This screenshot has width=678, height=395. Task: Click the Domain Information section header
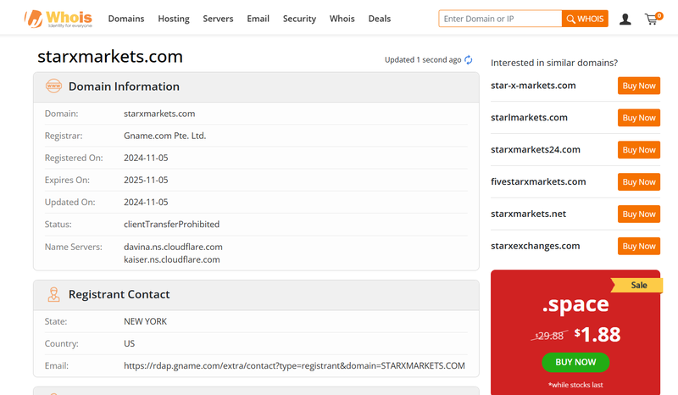pyautogui.click(x=256, y=87)
